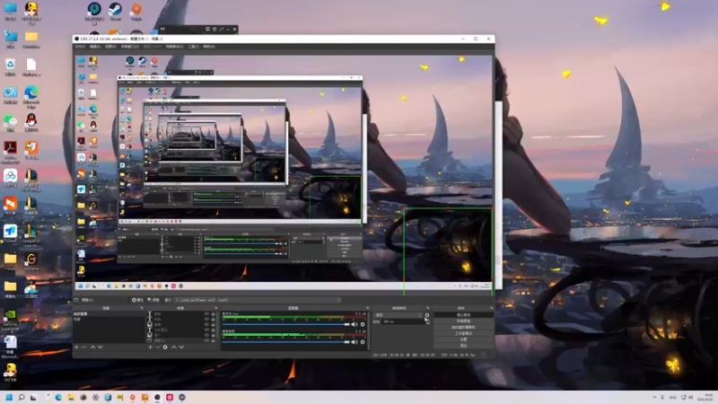Screen dimensions: 718x404
Task: Open the Microsoft Edge desktop shortcut
Action: tap(31, 97)
